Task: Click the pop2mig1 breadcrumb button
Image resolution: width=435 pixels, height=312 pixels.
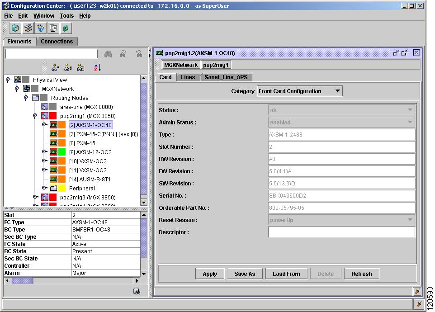Action: (x=216, y=65)
